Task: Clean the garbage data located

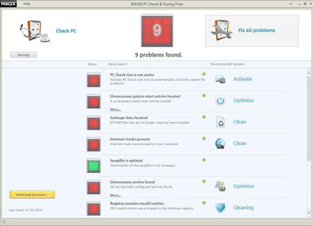Action: coord(239,122)
